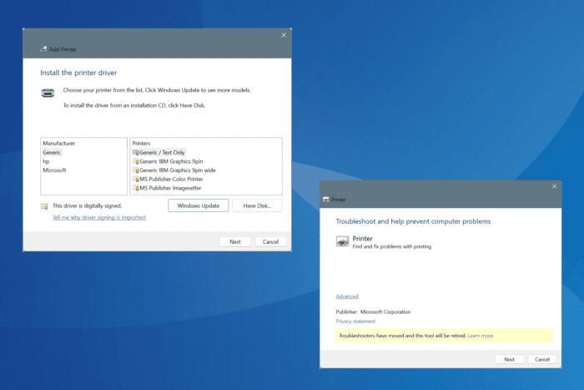The image size is (584, 390).
Task: Select Generic IBM Graphics 9pin printer
Action: tap(171, 161)
